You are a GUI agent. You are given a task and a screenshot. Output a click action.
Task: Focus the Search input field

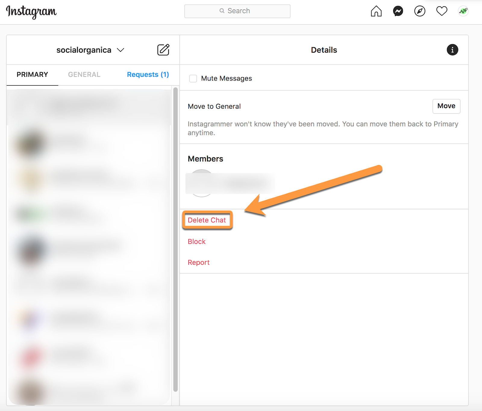pyautogui.click(x=237, y=11)
